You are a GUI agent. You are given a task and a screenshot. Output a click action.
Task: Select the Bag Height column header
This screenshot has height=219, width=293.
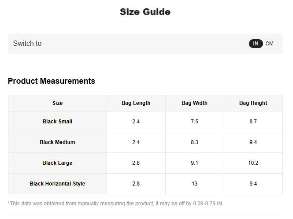click(x=253, y=103)
